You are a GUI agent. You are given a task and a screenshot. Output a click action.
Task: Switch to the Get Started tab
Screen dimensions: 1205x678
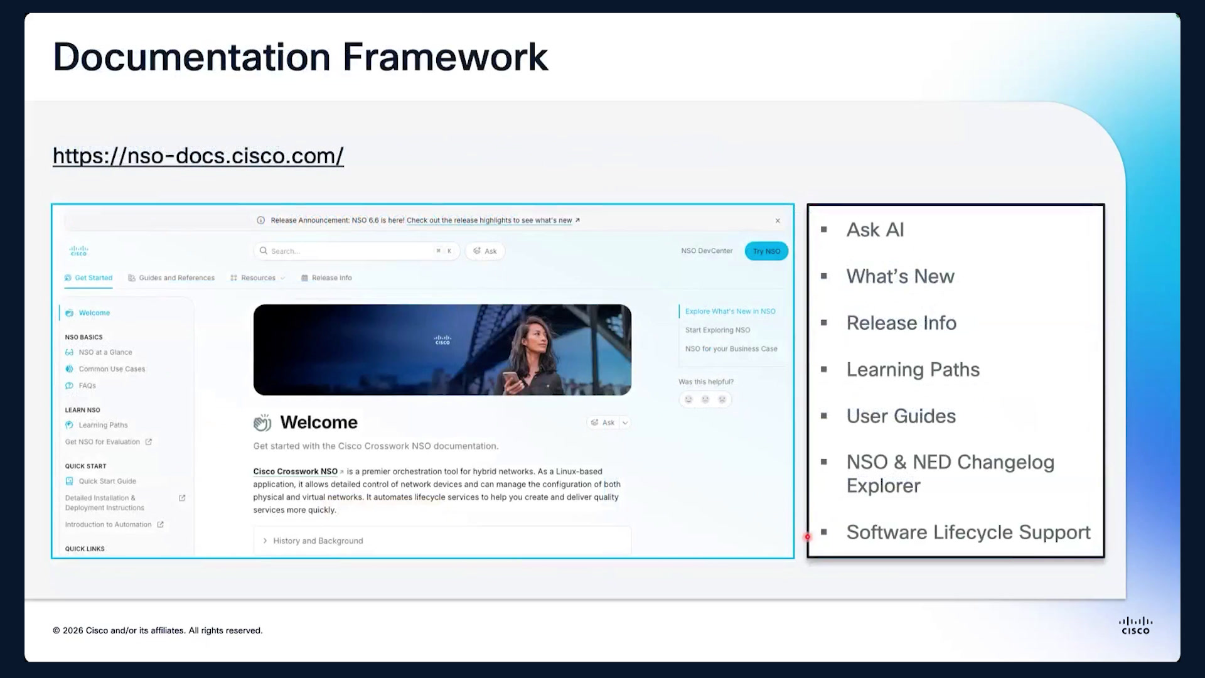pyautogui.click(x=88, y=278)
